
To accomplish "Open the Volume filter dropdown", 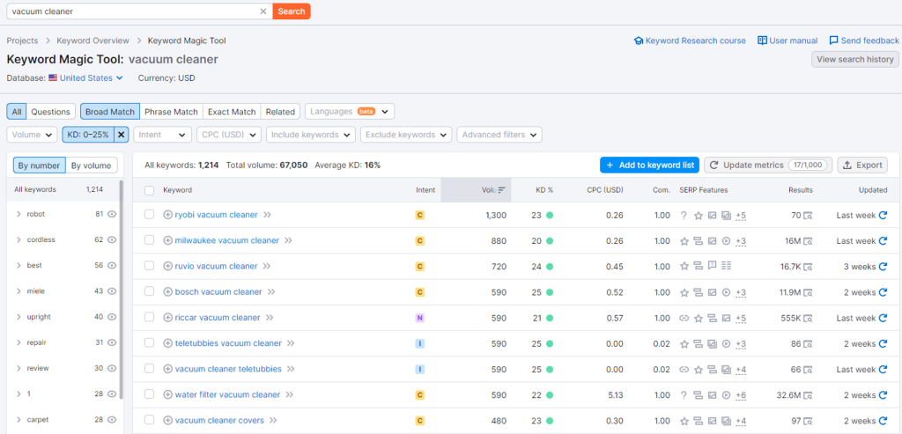I will [x=33, y=135].
